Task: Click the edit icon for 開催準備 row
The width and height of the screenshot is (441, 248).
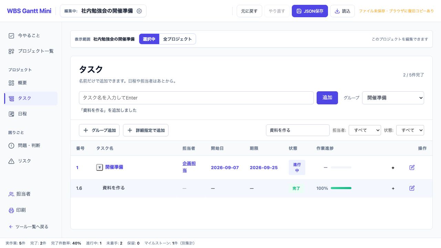Action: (412, 167)
